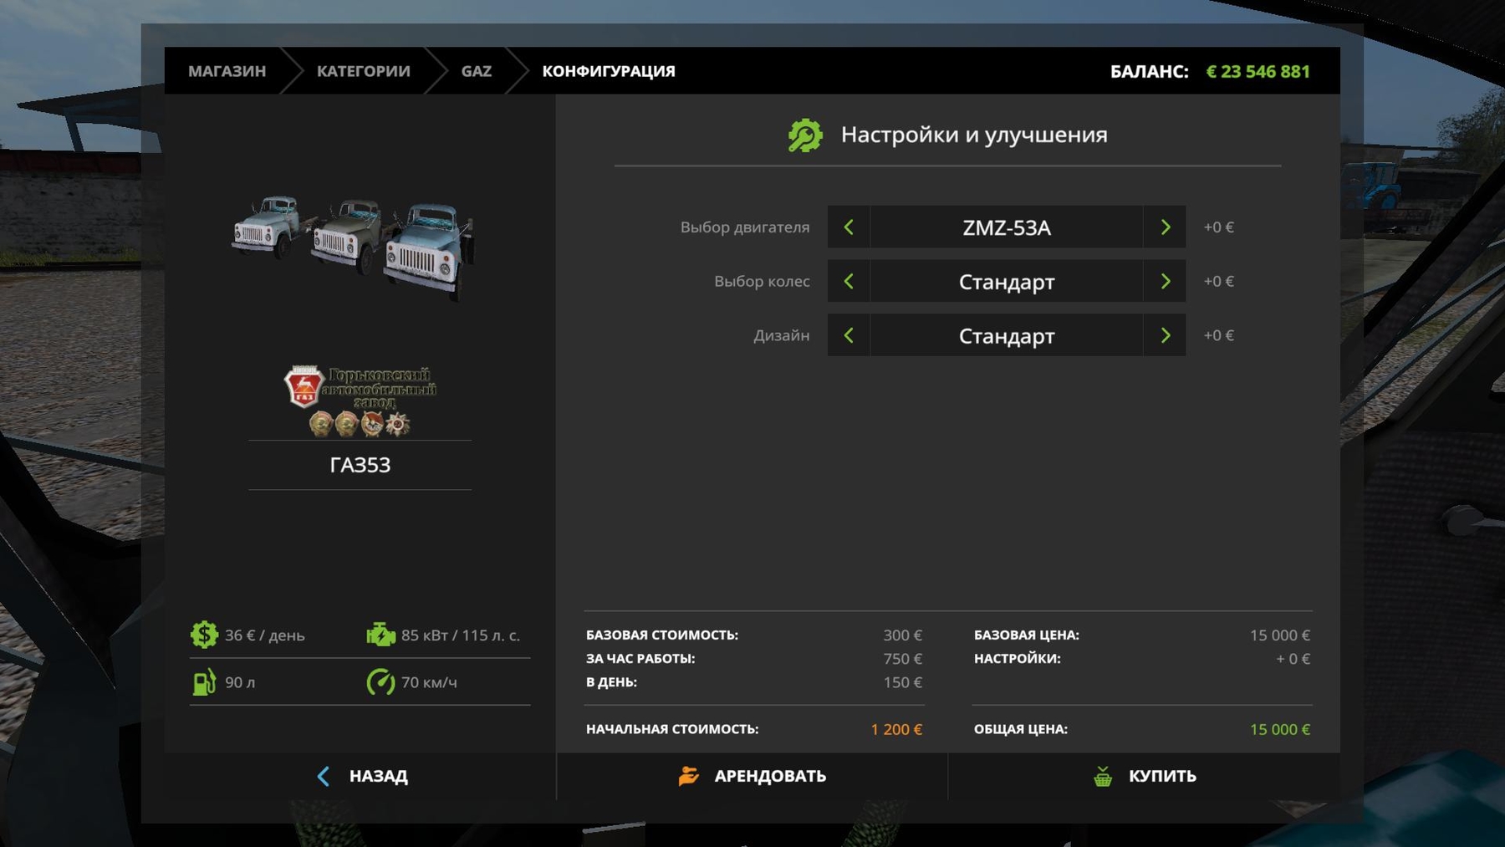Screen dimensions: 1505x847
Task: Go to Магазин breadcrumb
Action: (x=227, y=71)
